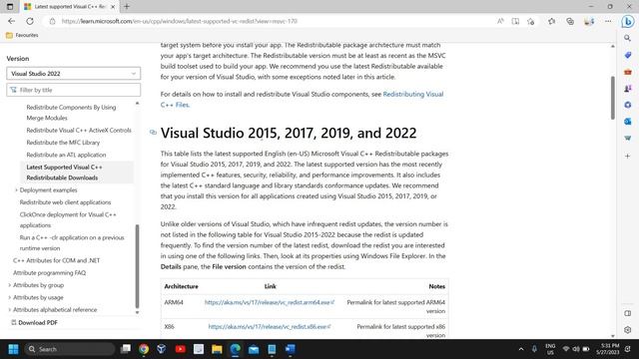This screenshot has height=359, width=639.
Task: Open sidebar games icon
Action: point(628,89)
